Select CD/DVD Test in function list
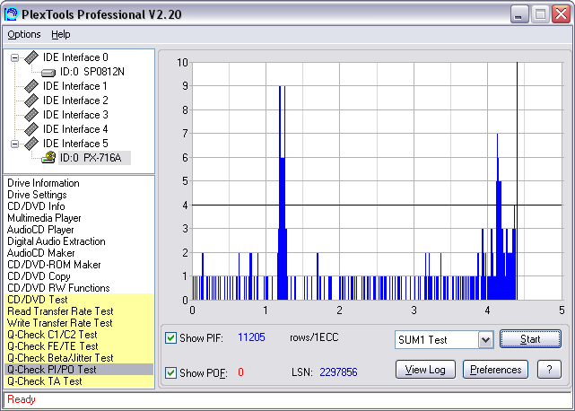 79,300
